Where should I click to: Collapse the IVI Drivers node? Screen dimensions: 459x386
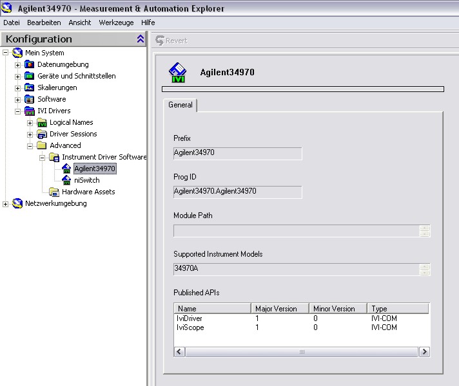[x=18, y=111]
